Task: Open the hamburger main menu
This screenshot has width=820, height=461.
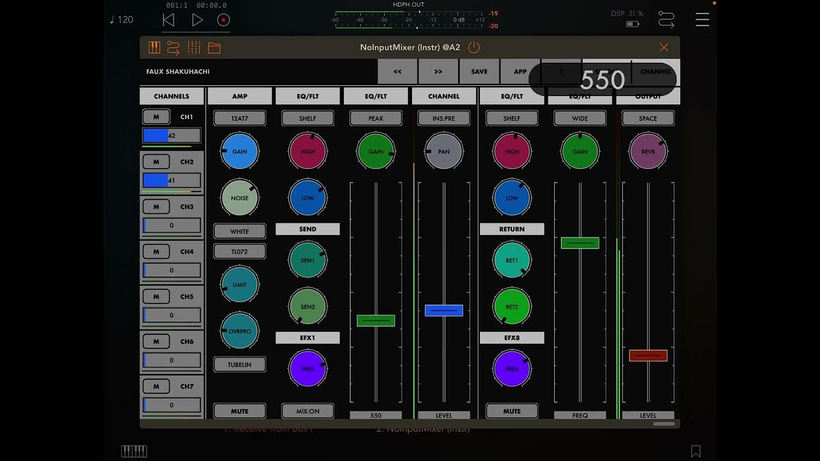Action: point(702,20)
